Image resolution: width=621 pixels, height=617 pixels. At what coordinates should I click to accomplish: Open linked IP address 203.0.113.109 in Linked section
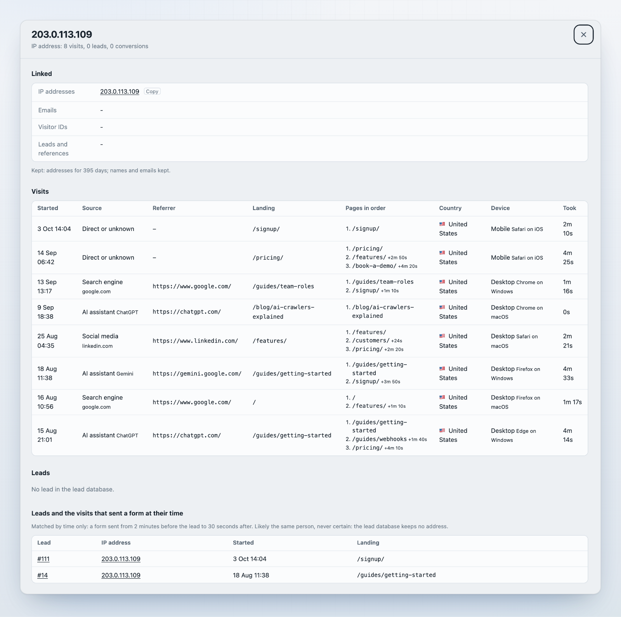point(120,91)
